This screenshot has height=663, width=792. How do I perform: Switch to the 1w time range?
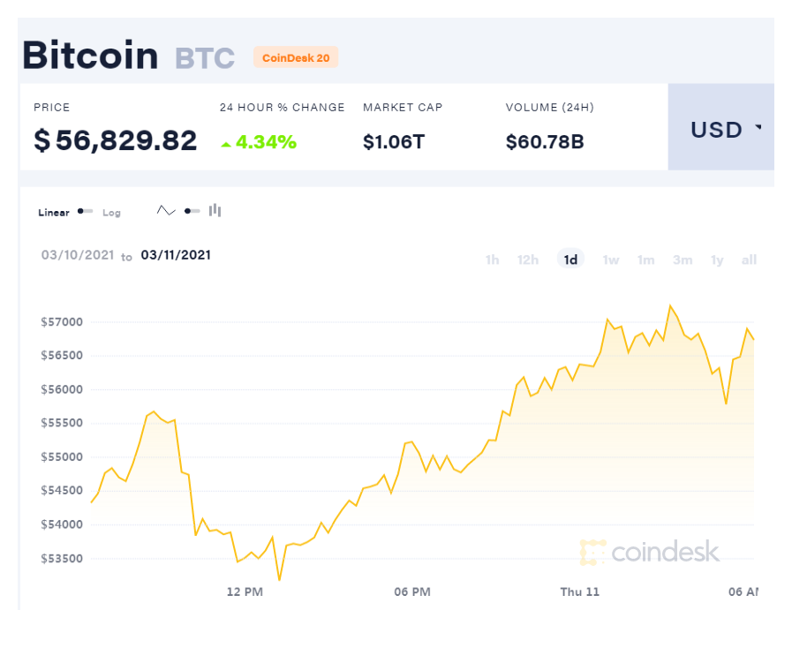611,260
